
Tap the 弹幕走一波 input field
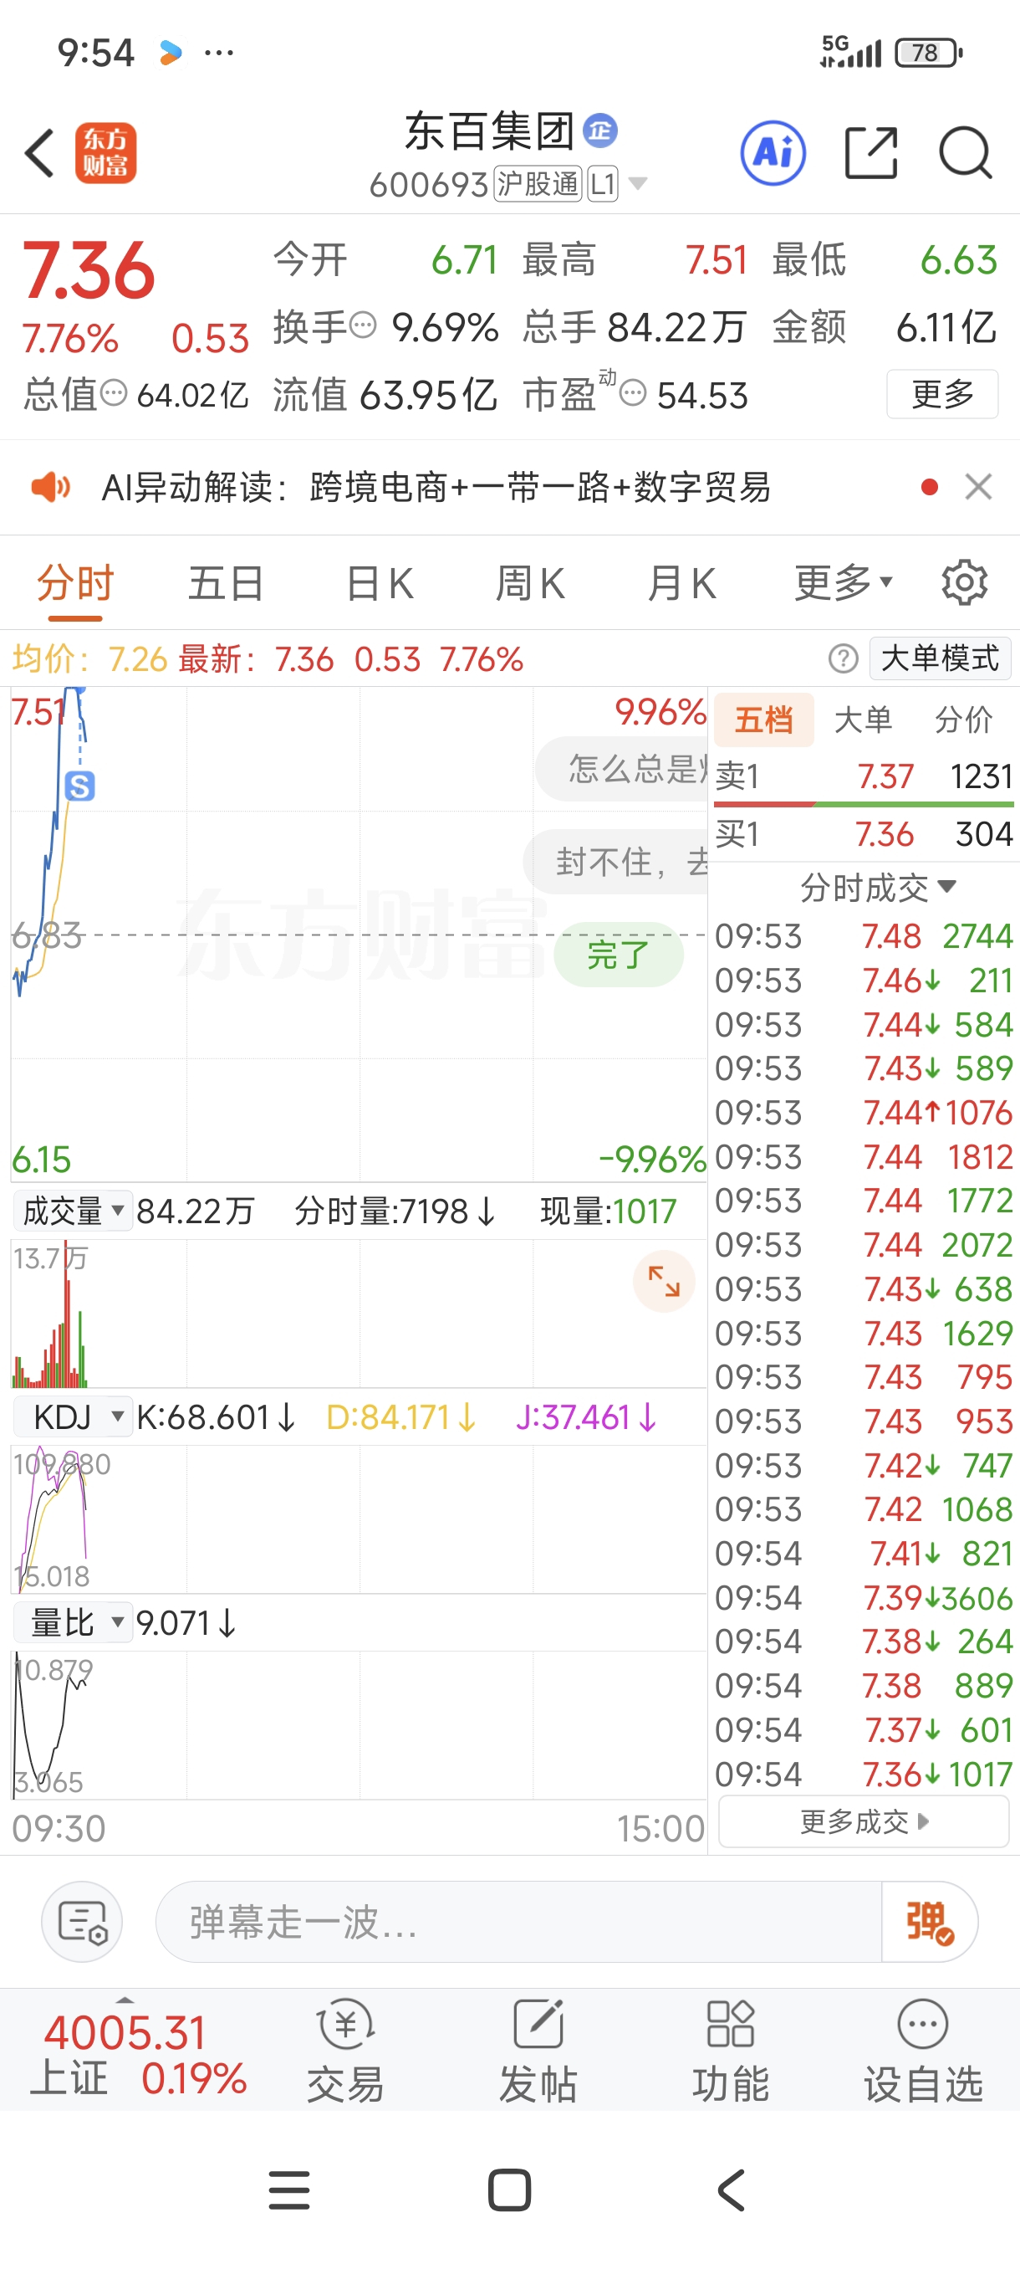(518, 1921)
